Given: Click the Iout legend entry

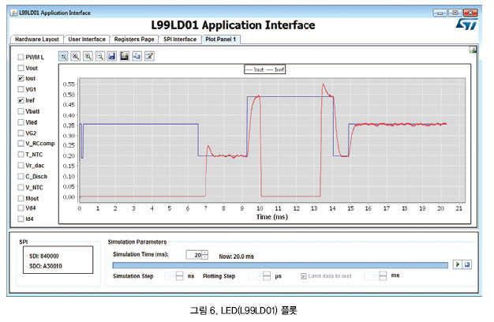Looking at the screenshot, I should pyautogui.click(x=255, y=69).
